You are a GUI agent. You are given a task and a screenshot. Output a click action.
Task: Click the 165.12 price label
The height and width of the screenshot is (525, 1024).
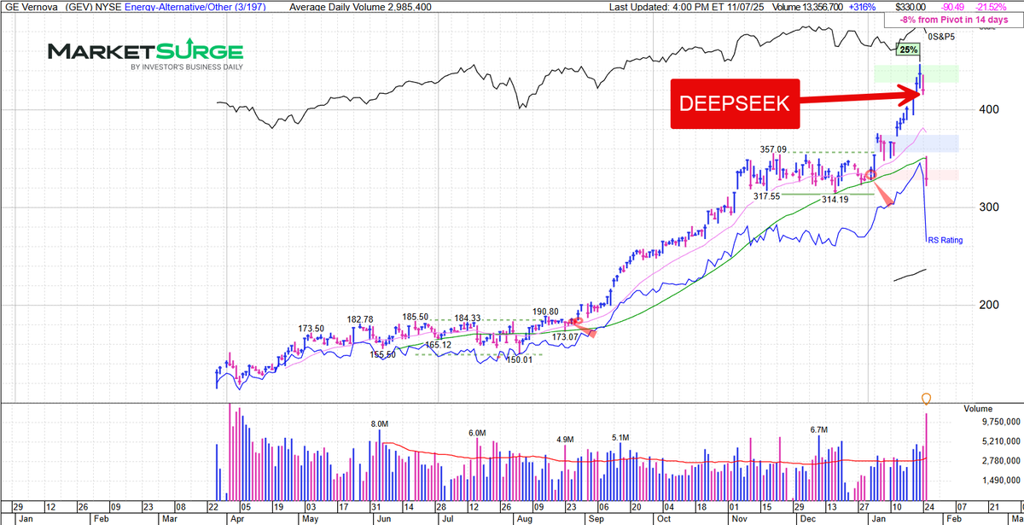[438, 344]
